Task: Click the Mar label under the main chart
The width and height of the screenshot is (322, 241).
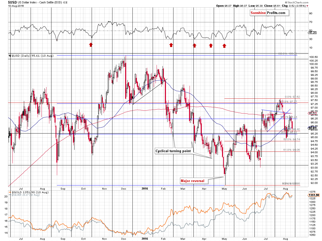Action: (x=183, y=188)
